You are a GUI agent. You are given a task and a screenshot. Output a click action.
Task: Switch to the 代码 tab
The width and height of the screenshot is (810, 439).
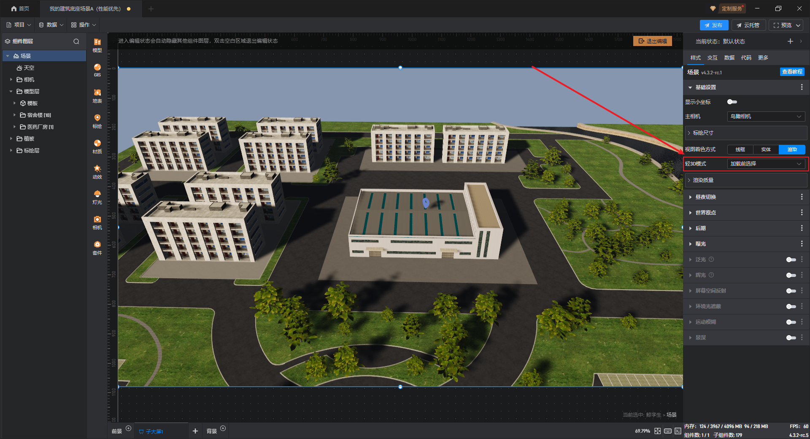746,58
